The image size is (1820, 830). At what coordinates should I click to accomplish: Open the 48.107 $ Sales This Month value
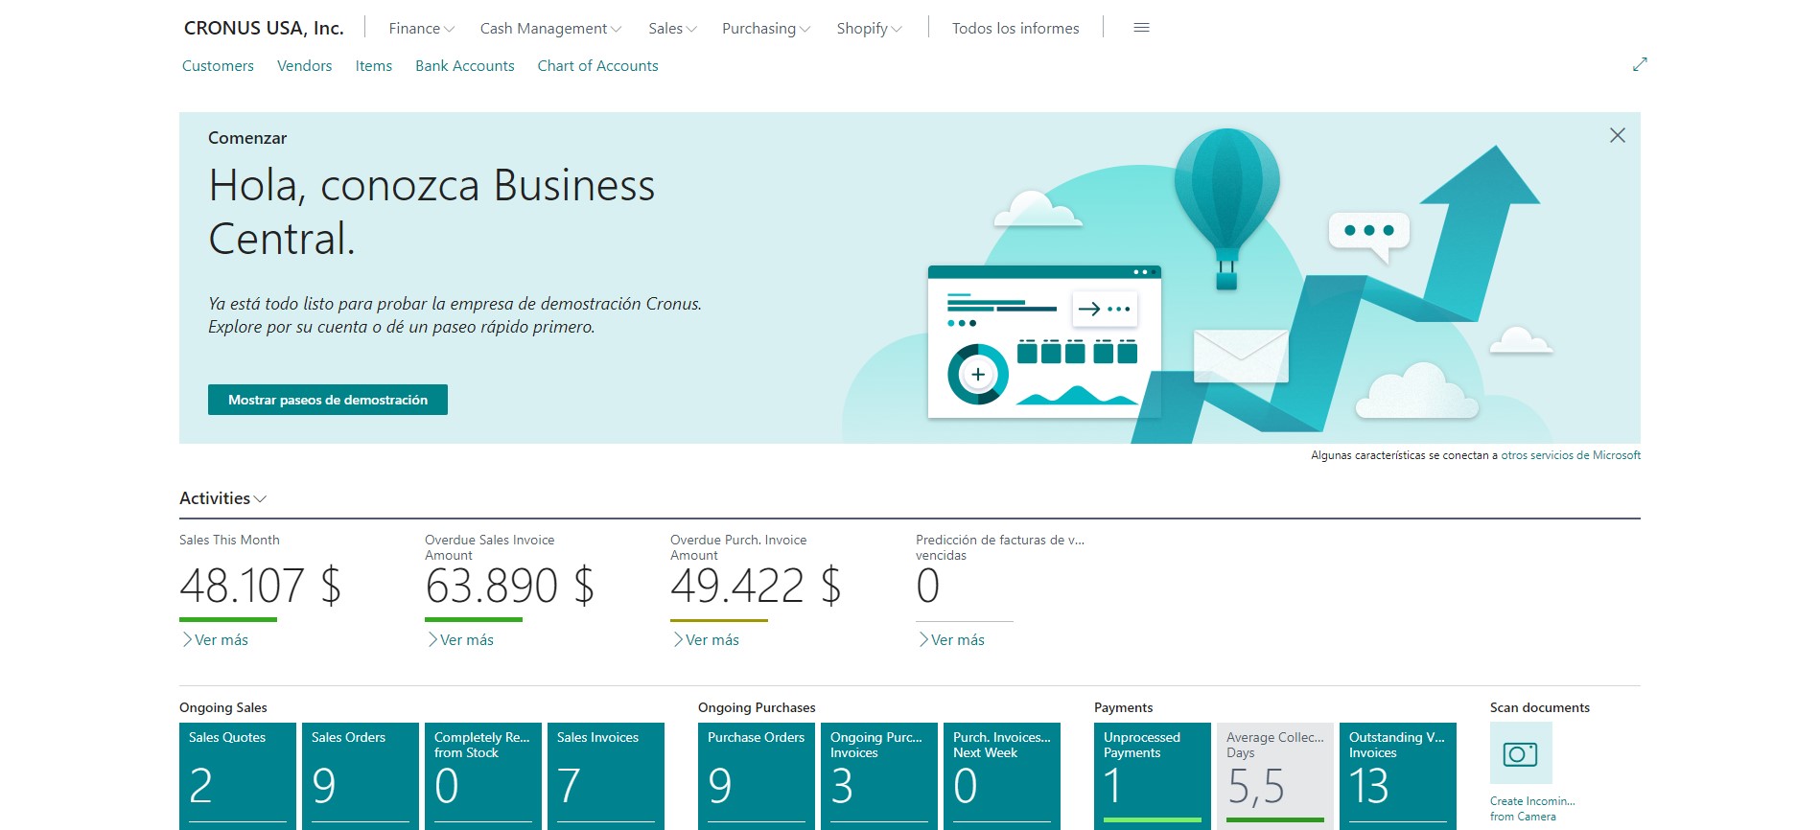point(260,586)
